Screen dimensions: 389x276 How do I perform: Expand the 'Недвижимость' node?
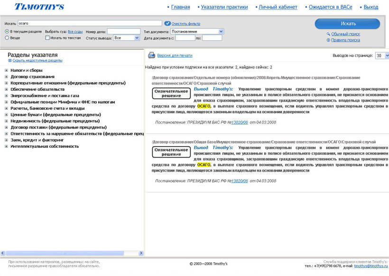6,121
